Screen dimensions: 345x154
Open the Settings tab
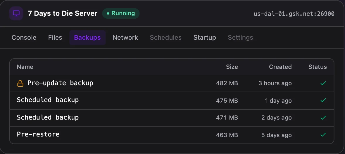coord(241,38)
